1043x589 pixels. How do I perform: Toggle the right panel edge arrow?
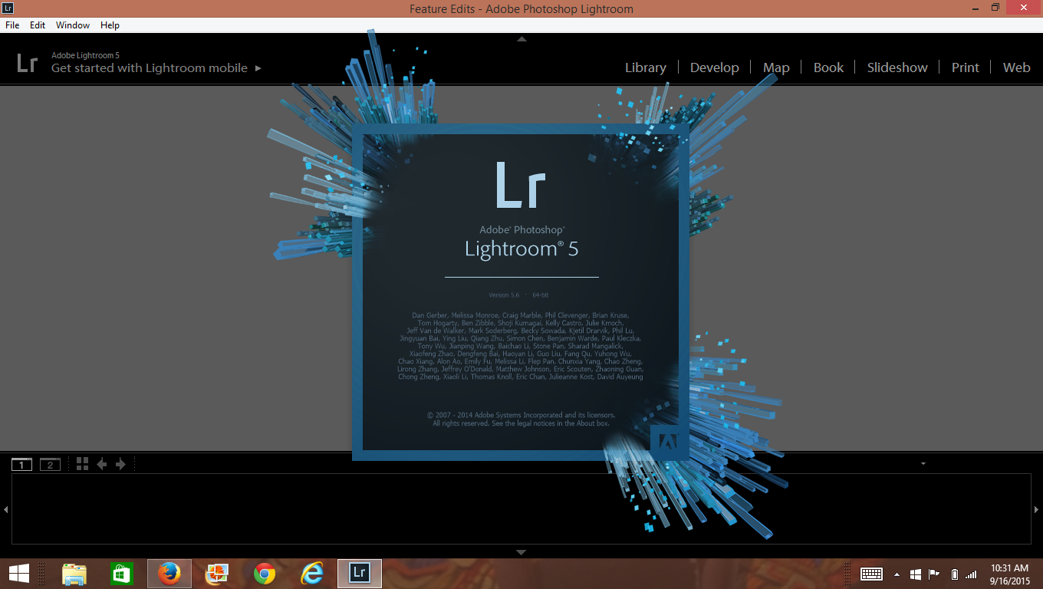click(x=1037, y=509)
